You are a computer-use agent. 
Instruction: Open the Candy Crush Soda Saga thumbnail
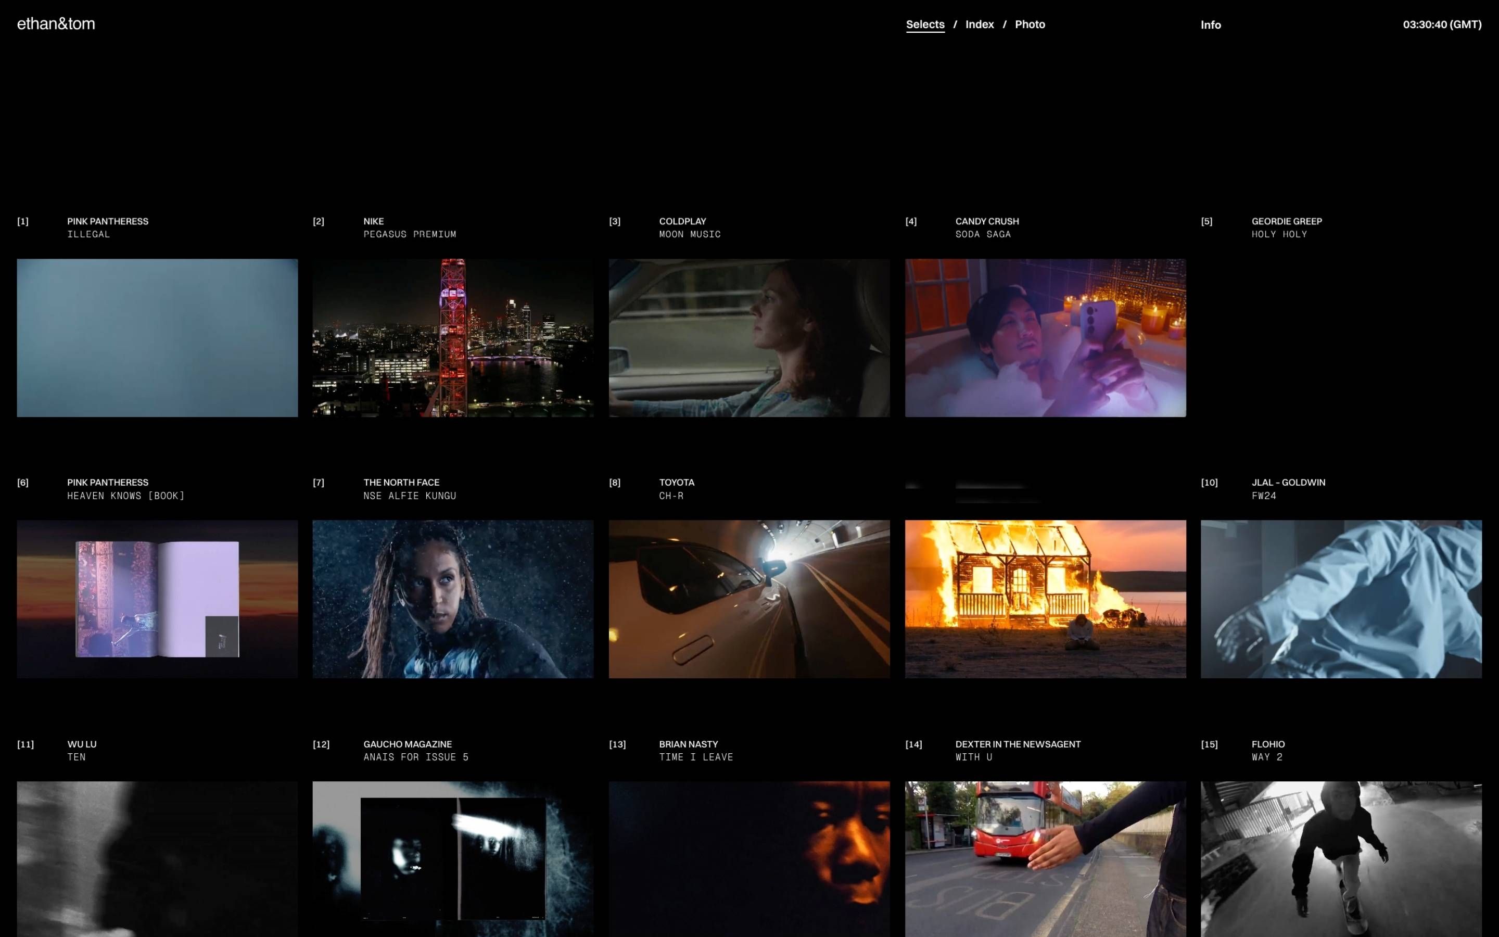click(x=1045, y=338)
